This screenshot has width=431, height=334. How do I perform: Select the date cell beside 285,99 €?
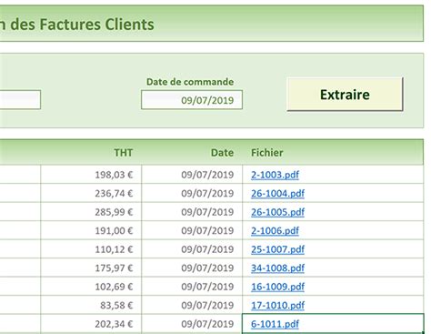tap(192, 212)
